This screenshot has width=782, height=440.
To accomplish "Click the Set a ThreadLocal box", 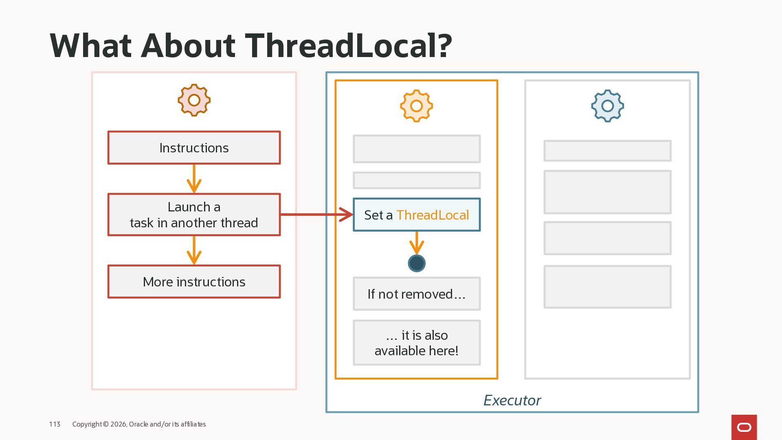I will pos(416,215).
